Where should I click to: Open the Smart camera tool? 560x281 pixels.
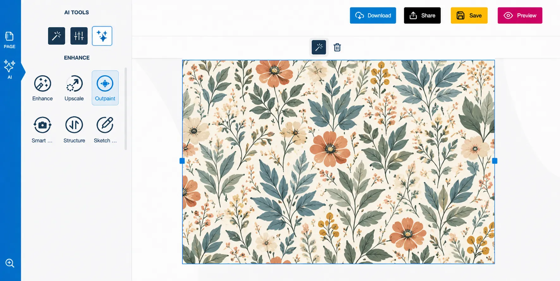(42, 130)
